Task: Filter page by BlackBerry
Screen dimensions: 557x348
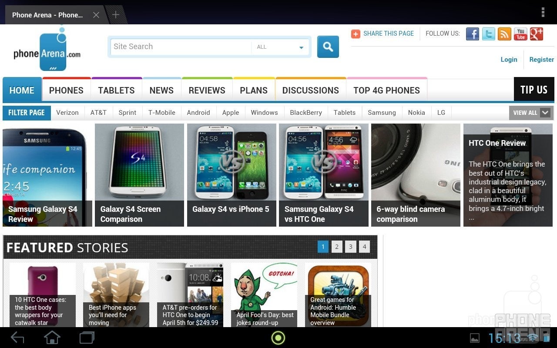Action: (306, 113)
